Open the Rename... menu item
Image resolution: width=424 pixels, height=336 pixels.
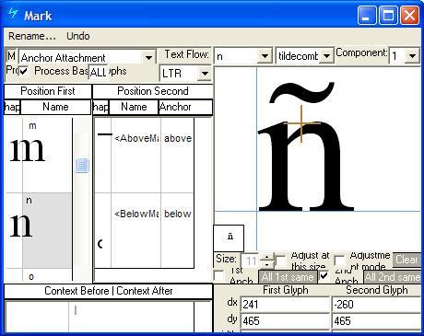tap(32, 36)
